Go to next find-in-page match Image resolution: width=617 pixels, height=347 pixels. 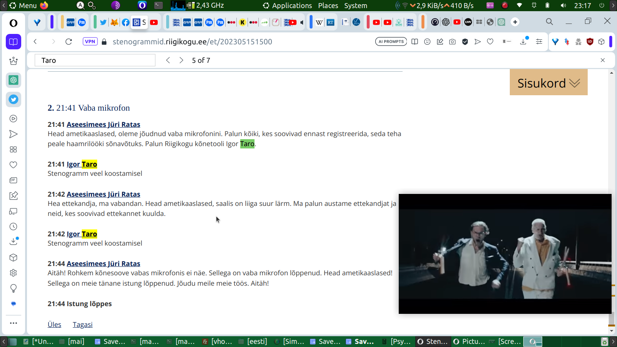pos(181,60)
